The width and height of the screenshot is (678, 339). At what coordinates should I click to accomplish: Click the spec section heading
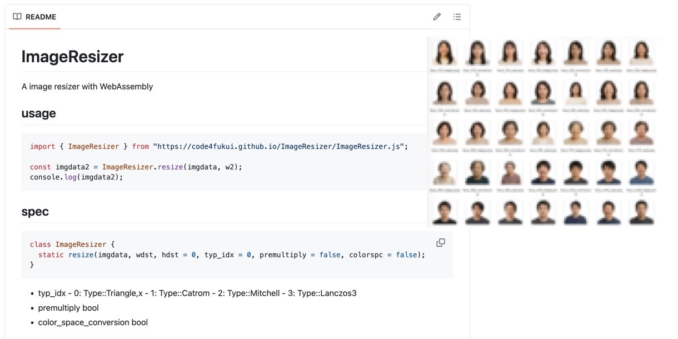[x=35, y=212]
